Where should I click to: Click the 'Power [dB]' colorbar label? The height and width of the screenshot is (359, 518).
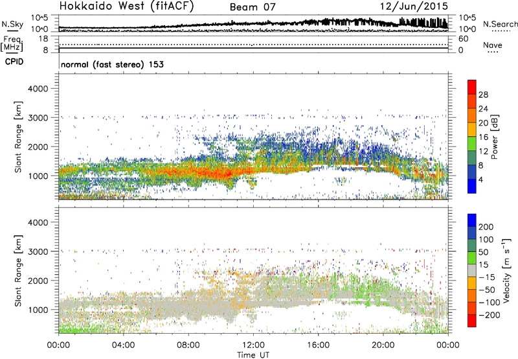coord(494,137)
